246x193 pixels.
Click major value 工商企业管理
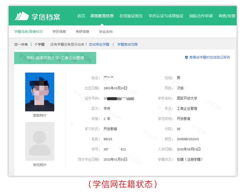(187, 109)
